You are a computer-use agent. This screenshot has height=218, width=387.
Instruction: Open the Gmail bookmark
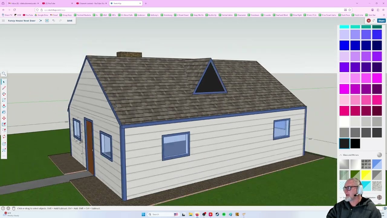point(54,15)
